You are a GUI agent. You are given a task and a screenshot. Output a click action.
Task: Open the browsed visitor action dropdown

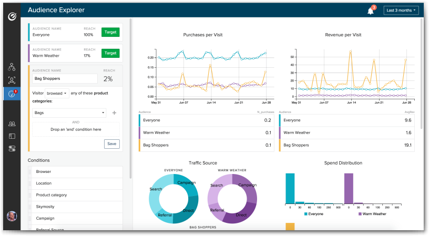(57, 93)
